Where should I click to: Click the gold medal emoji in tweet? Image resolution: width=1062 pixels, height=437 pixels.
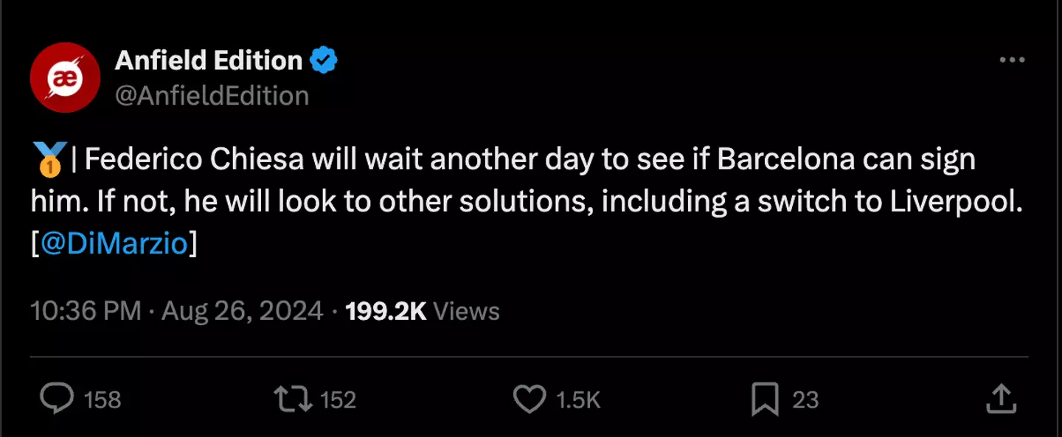click(49, 159)
